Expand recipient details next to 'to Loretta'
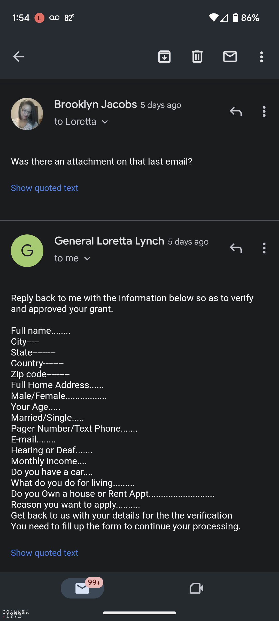Viewport: 279px width, 621px height. tap(105, 122)
